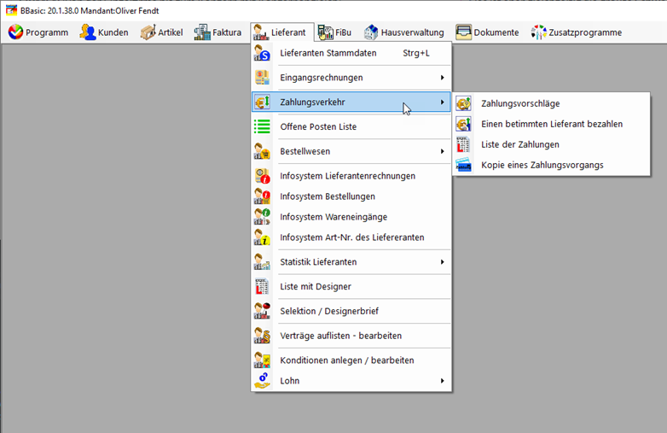Image resolution: width=667 pixels, height=433 pixels.
Task: Click the Lohn hand icon
Action: coord(262,381)
